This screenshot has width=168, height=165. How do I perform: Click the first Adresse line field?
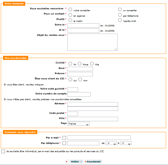click(93, 104)
